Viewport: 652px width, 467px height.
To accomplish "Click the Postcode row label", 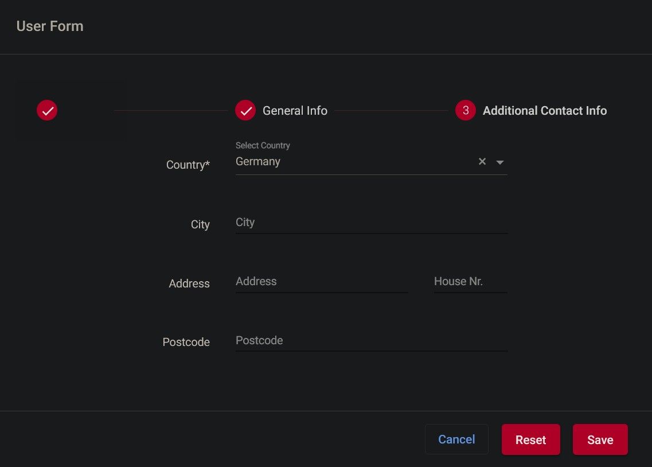I will pos(186,343).
